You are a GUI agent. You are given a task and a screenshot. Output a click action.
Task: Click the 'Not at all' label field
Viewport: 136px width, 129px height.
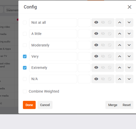tap(53, 22)
